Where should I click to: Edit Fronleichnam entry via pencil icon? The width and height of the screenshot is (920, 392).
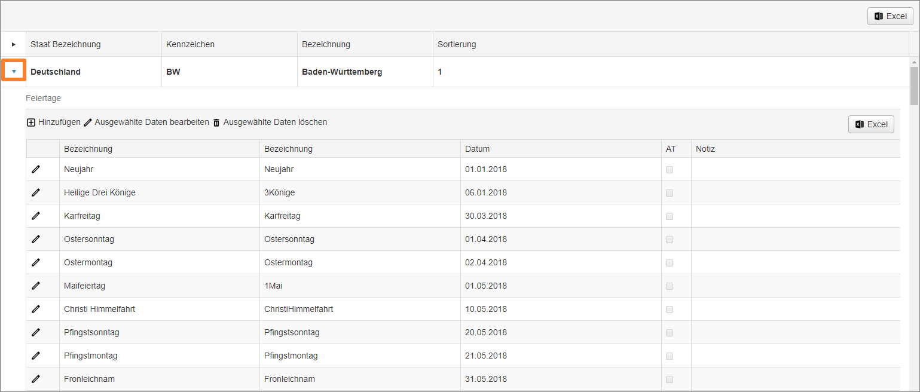click(36, 379)
